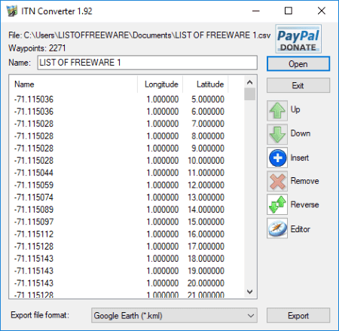The height and width of the screenshot is (331, 339).
Task: Select the -71.115059 waypoint row
Action: coord(119,185)
